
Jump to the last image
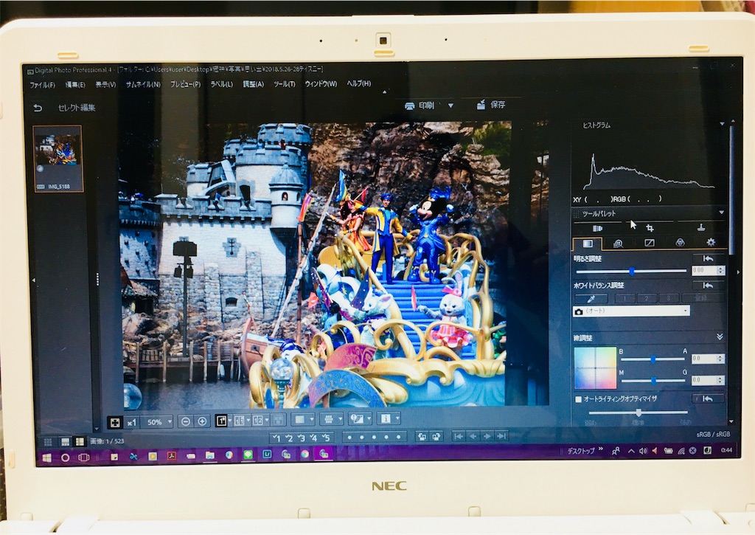point(501,436)
